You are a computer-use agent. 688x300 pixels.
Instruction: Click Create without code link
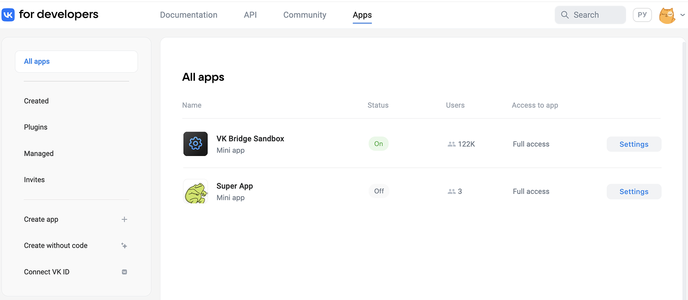click(x=56, y=245)
